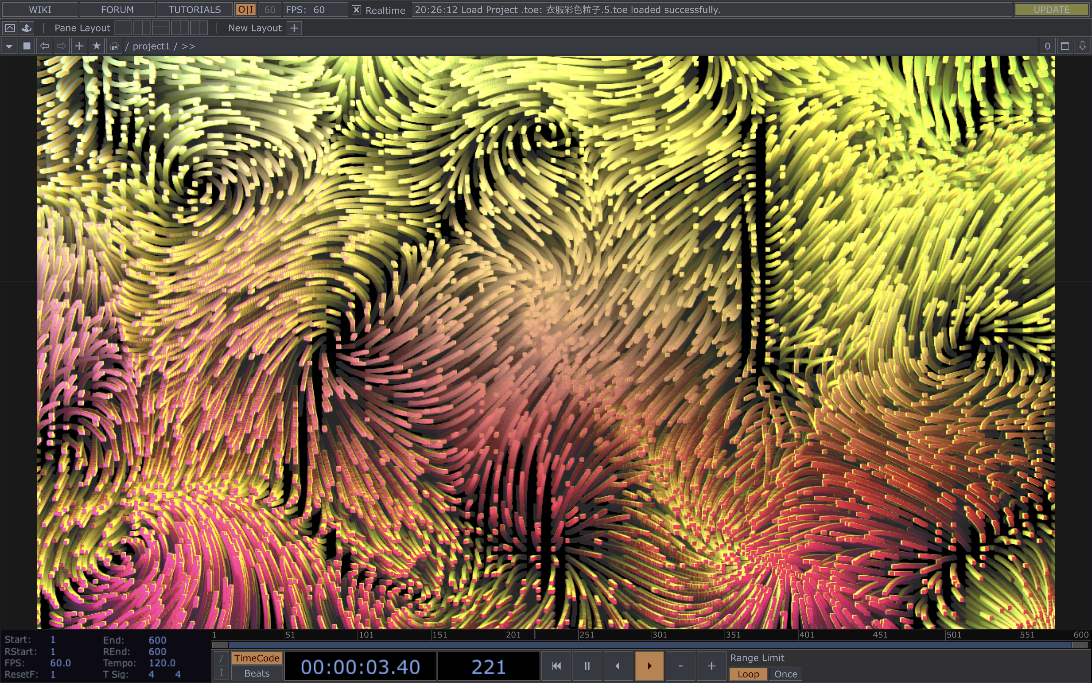Click pane stop square icon
The height and width of the screenshot is (683, 1092).
(27, 46)
